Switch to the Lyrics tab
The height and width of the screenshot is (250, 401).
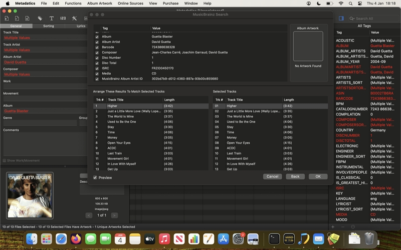coord(81,26)
